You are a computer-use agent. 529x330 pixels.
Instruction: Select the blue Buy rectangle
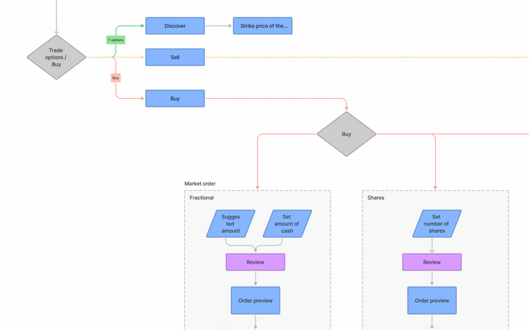(174, 99)
